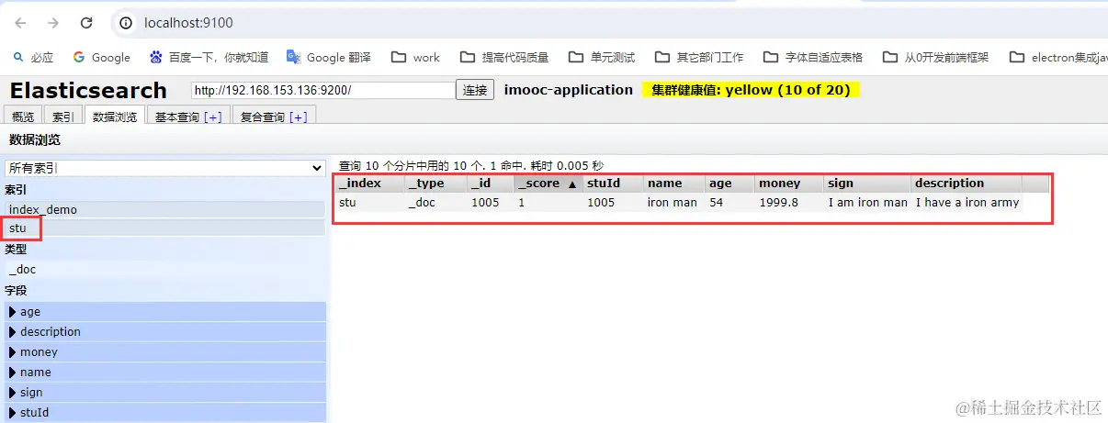Sort by the age column header
Viewport: 1108px width, 423px height.
pyautogui.click(x=730, y=184)
